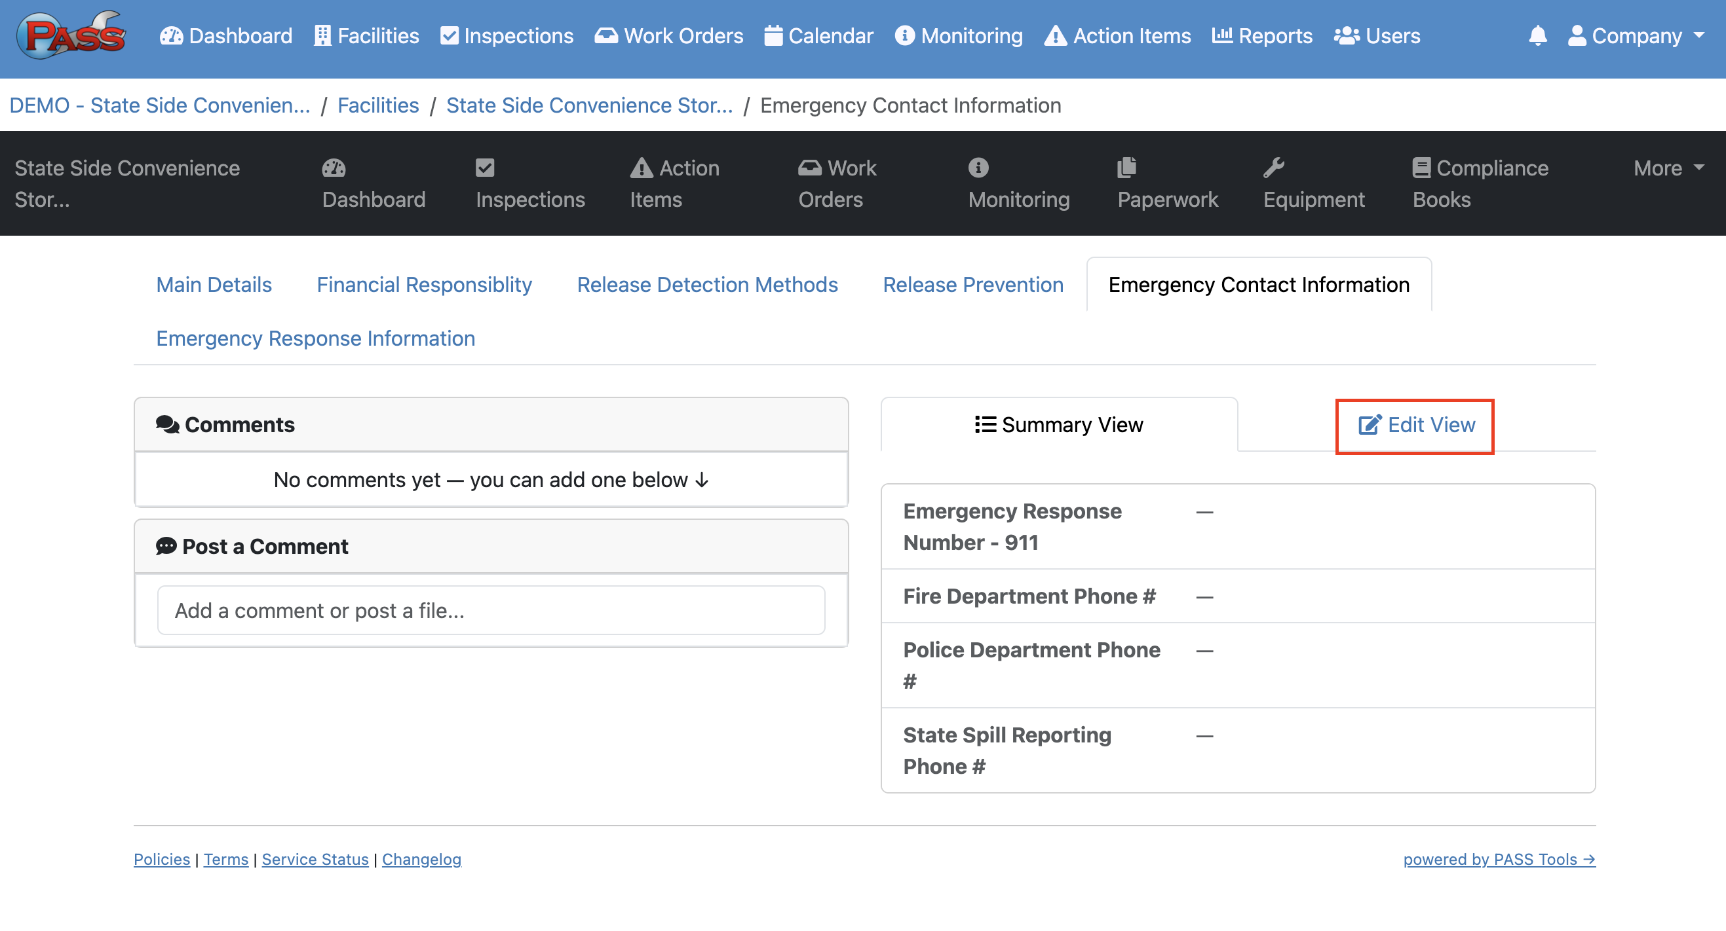Image resolution: width=1726 pixels, height=931 pixels.
Task: Click the Calendar icon in top navigation
Action: pyautogui.click(x=773, y=35)
